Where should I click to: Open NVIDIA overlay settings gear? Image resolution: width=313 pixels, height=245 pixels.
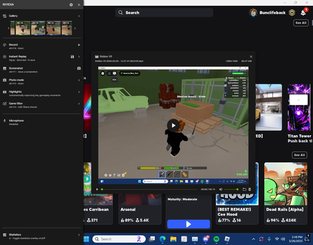pyautogui.click(x=71, y=4)
